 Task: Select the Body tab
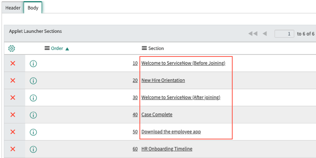pyautogui.click(x=33, y=8)
